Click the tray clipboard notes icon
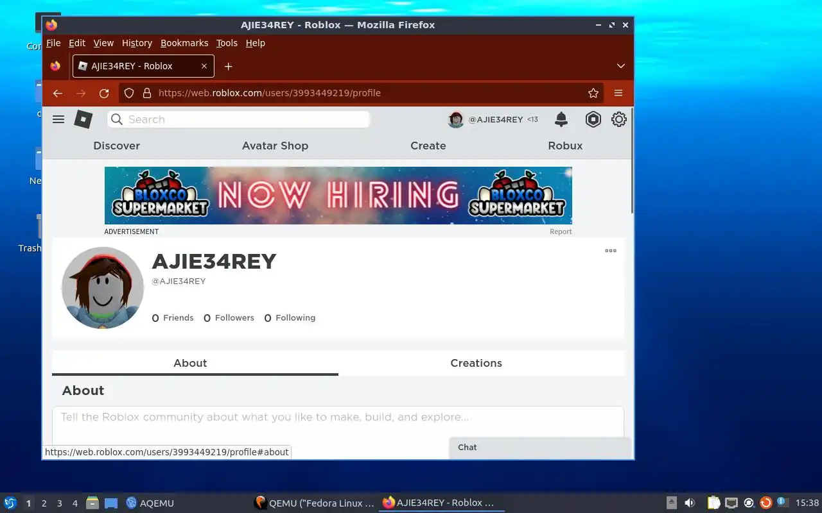822x513 pixels. [713, 503]
